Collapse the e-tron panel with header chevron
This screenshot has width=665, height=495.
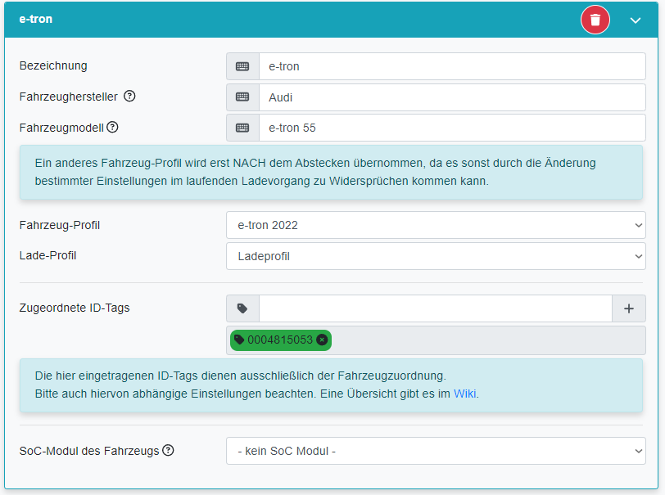(x=635, y=20)
